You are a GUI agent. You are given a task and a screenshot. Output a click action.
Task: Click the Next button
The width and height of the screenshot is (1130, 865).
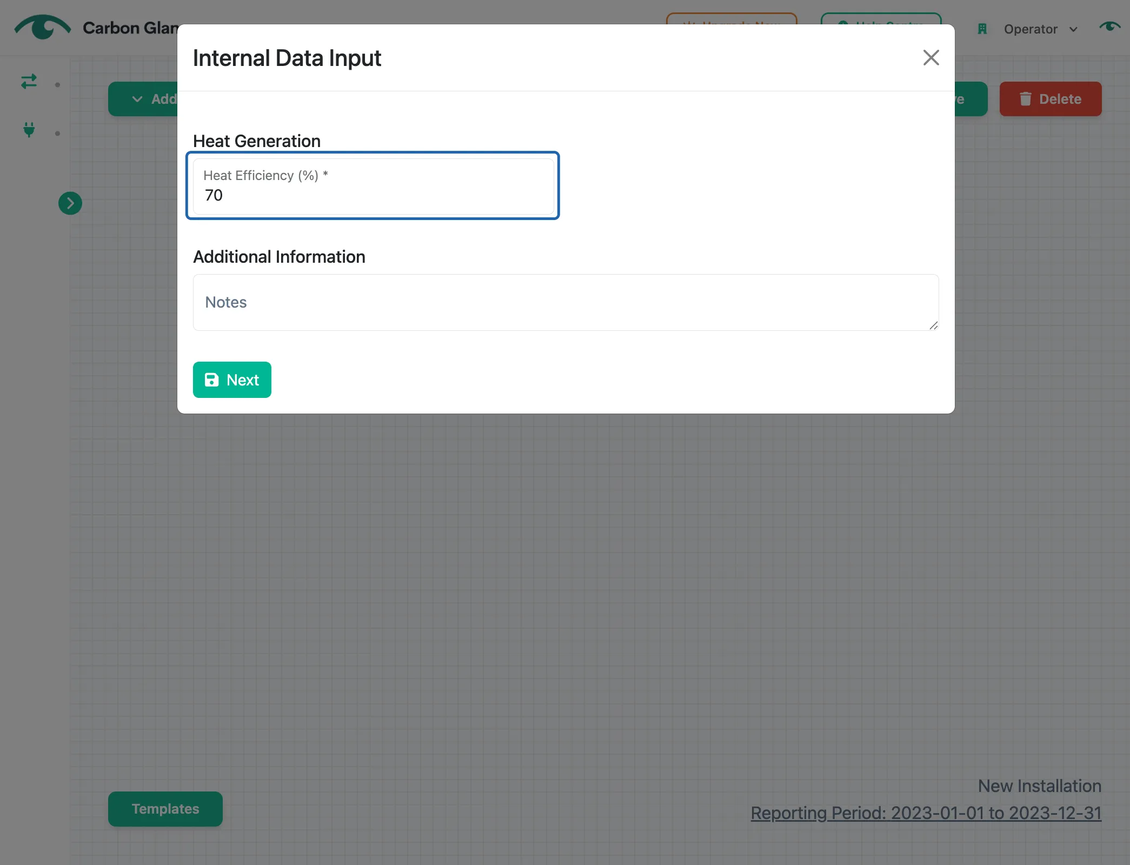tap(232, 380)
